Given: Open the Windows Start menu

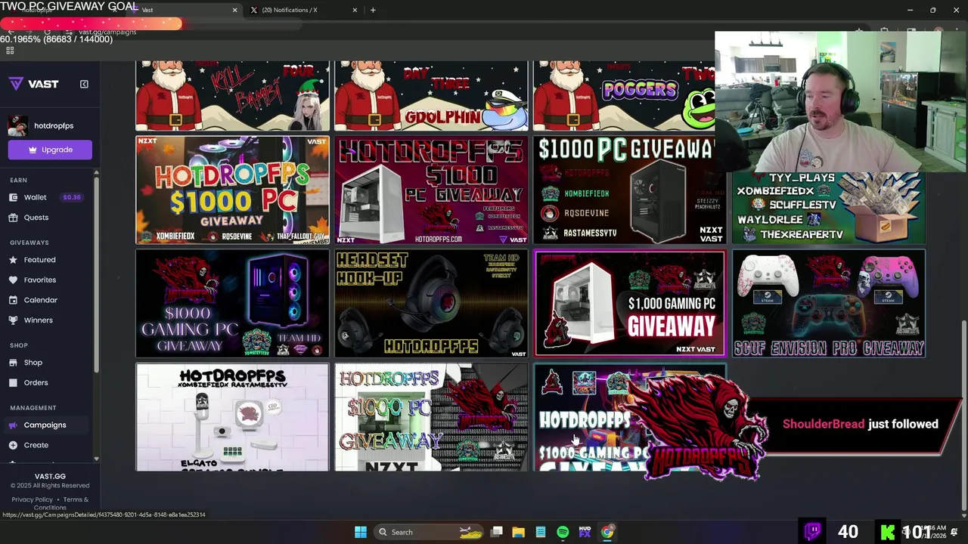Looking at the screenshot, I should click(361, 532).
